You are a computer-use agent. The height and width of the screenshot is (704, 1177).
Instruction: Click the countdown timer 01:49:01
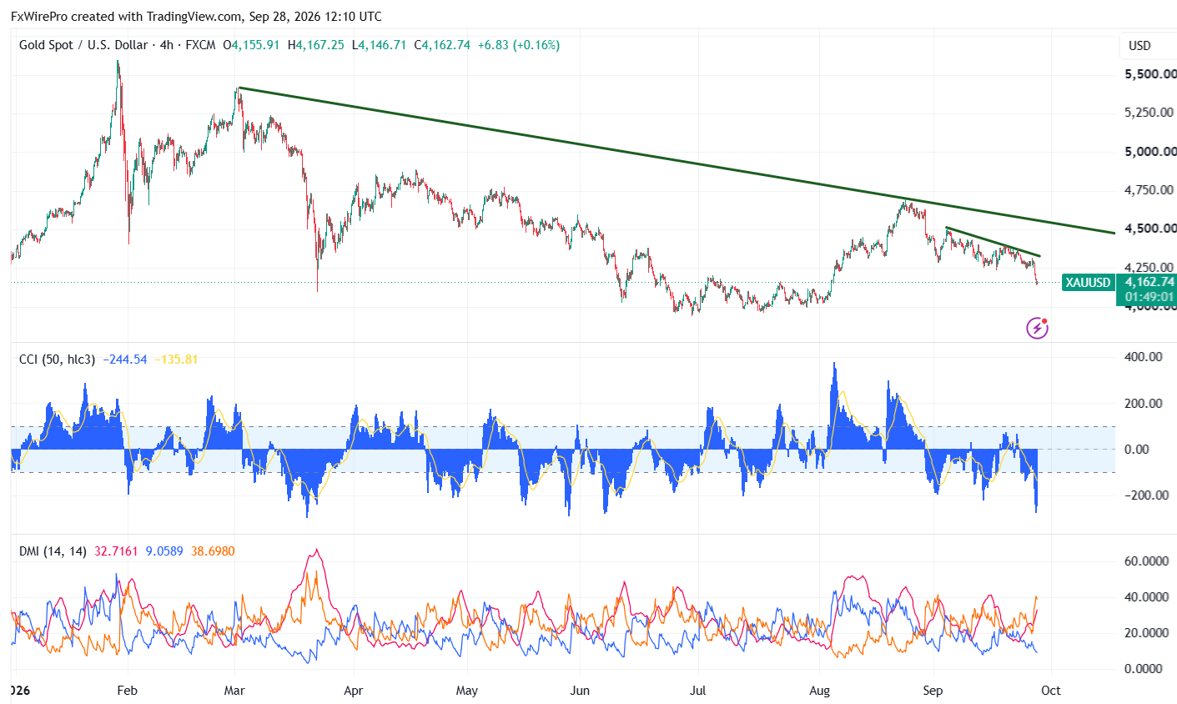pos(1149,297)
